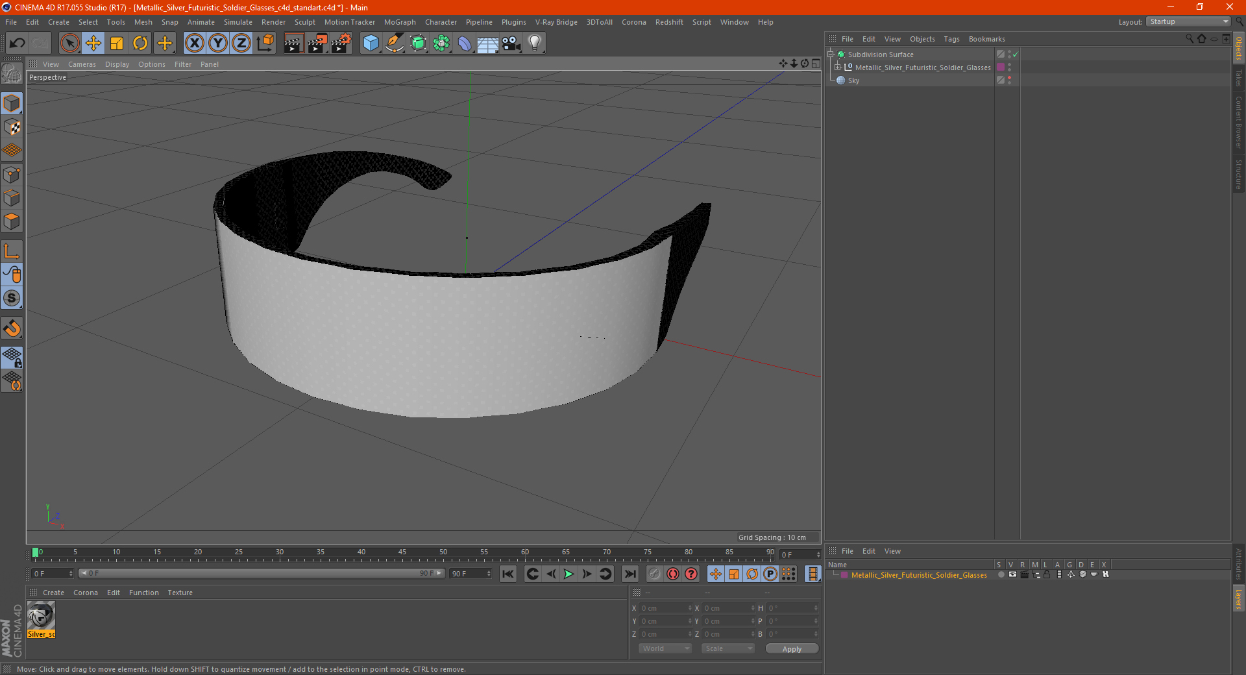Open Object Manager Tags menu
The height and width of the screenshot is (675, 1246).
tap(951, 39)
